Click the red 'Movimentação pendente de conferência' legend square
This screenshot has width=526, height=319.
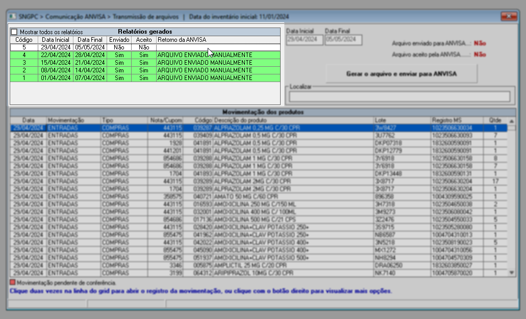(x=13, y=282)
